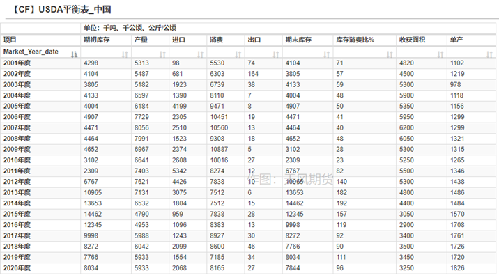Click the 单产 column header
Image resolution: width=499 pixels, height=280 pixels.
point(471,40)
